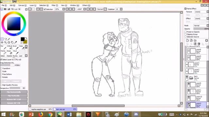Choose the Marker tool
Image resolution: width=209 pixels, height=117 pixels.
3,52
